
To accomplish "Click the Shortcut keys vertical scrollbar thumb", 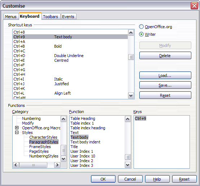I will coord(131,57).
